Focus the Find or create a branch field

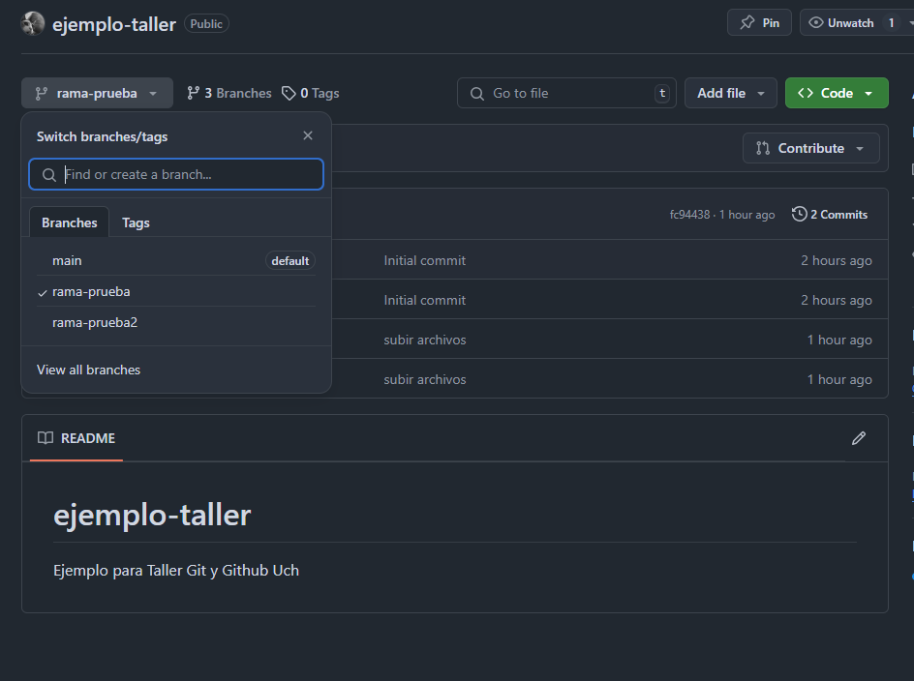click(176, 174)
